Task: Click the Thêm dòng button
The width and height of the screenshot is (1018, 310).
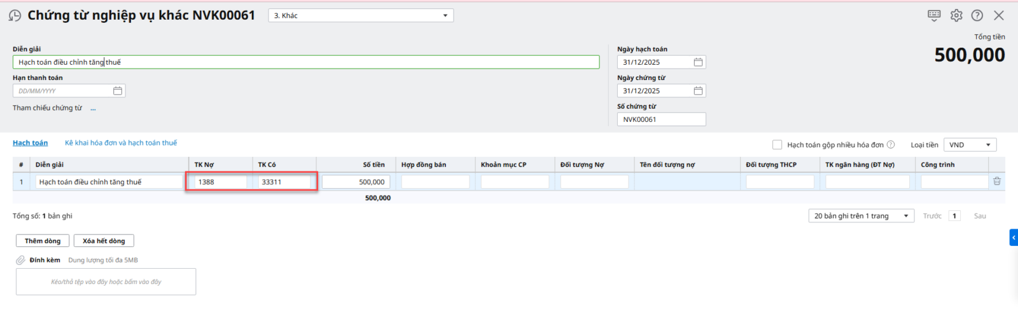Action: click(x=43, y=241)
